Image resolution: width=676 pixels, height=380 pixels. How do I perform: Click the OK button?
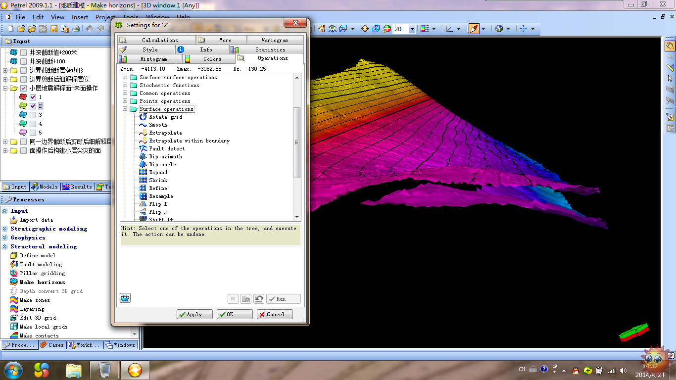tap(235, 314)
